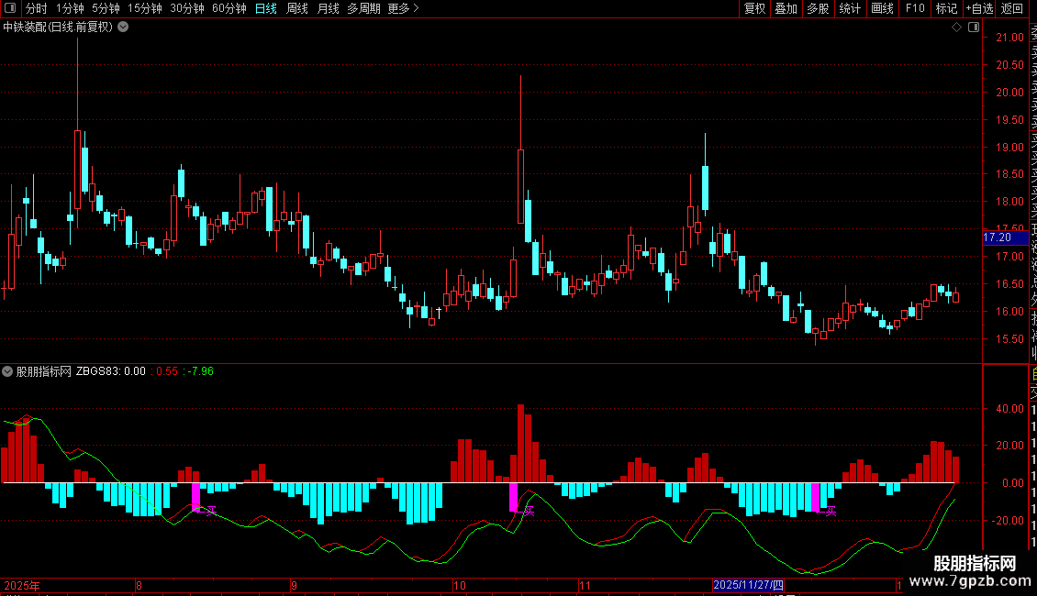Click the 买 signal marker in early November
This screenshot has height=596, width=1037.
pos(529,512)
